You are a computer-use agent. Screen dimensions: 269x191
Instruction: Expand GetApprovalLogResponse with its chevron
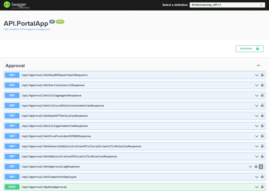point(250,167)
